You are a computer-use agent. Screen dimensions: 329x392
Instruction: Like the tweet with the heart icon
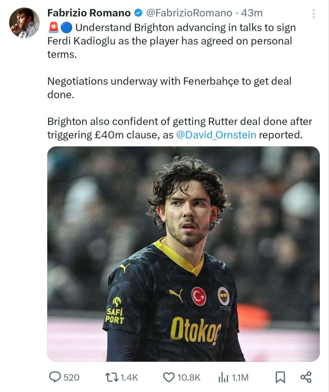tap(168, 377)
